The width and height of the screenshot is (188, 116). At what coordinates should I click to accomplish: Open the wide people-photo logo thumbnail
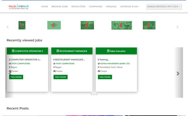click(x=122, y=25)
